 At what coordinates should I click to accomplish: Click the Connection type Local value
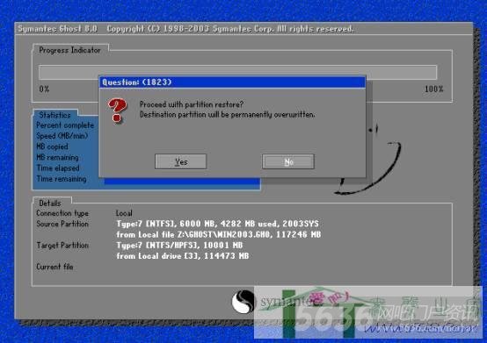click(124, 213)
